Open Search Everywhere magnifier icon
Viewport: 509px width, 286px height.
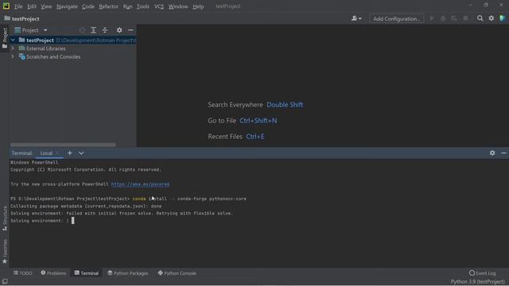point(480,18)
